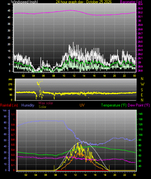151x179 pixels.
Task: Click hour 22 on bottom graph axis
Action: point(125,175)
